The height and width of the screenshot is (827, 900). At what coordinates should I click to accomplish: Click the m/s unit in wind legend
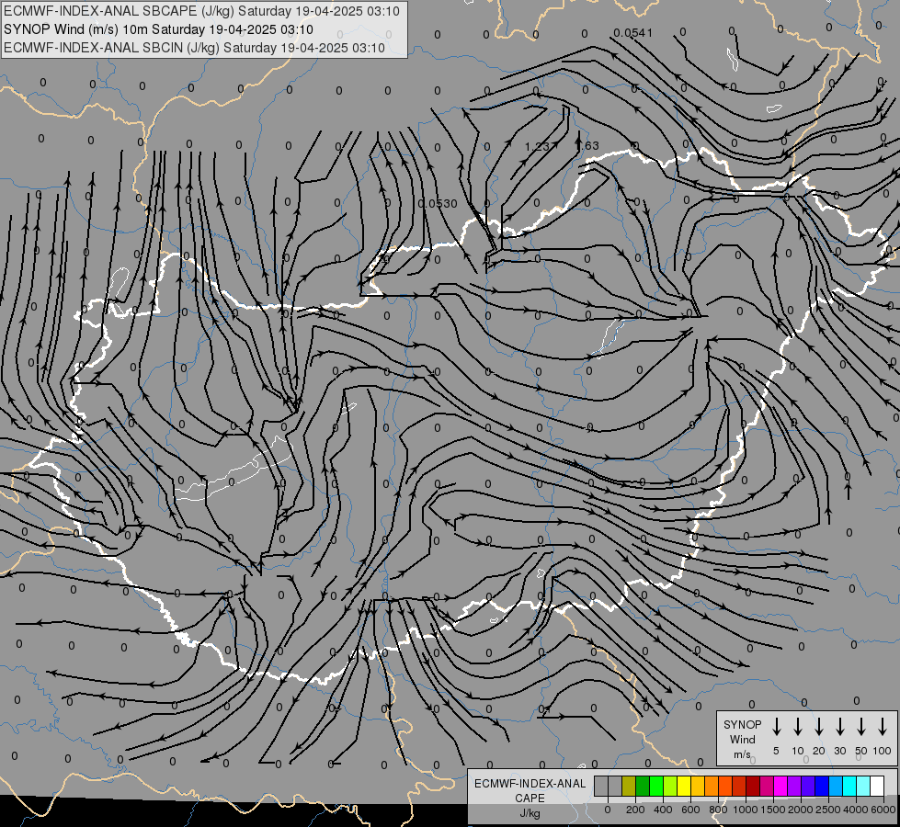point(742,754)
